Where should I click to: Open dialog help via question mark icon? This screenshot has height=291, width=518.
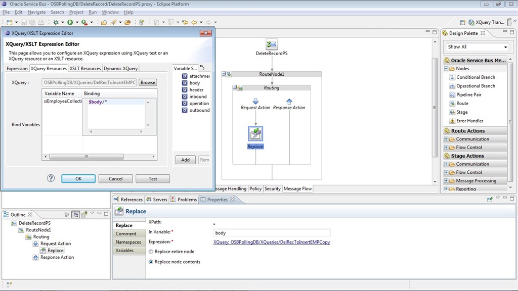(x=51, y=178)
